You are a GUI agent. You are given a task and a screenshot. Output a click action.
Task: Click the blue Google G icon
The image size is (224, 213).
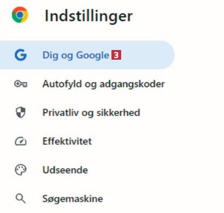pyautogui.click(x=20, y=55)
